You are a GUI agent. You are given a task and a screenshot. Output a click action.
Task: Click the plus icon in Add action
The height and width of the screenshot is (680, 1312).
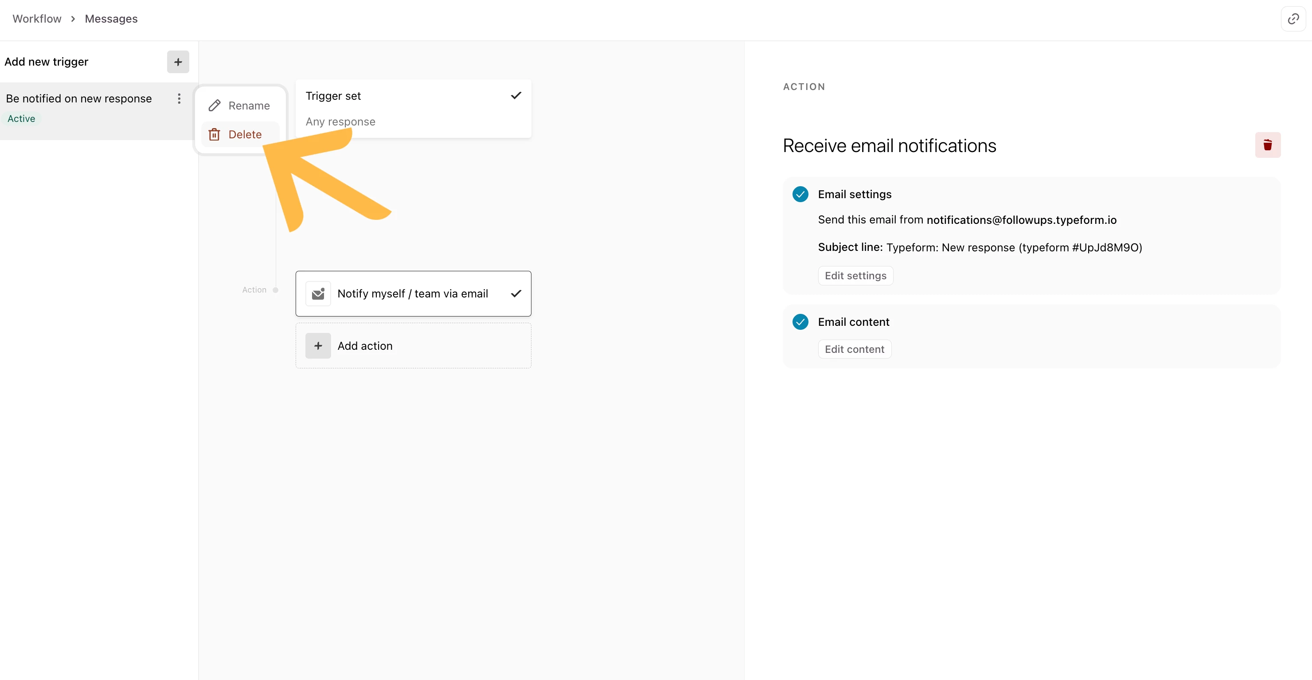click(318, 346)
